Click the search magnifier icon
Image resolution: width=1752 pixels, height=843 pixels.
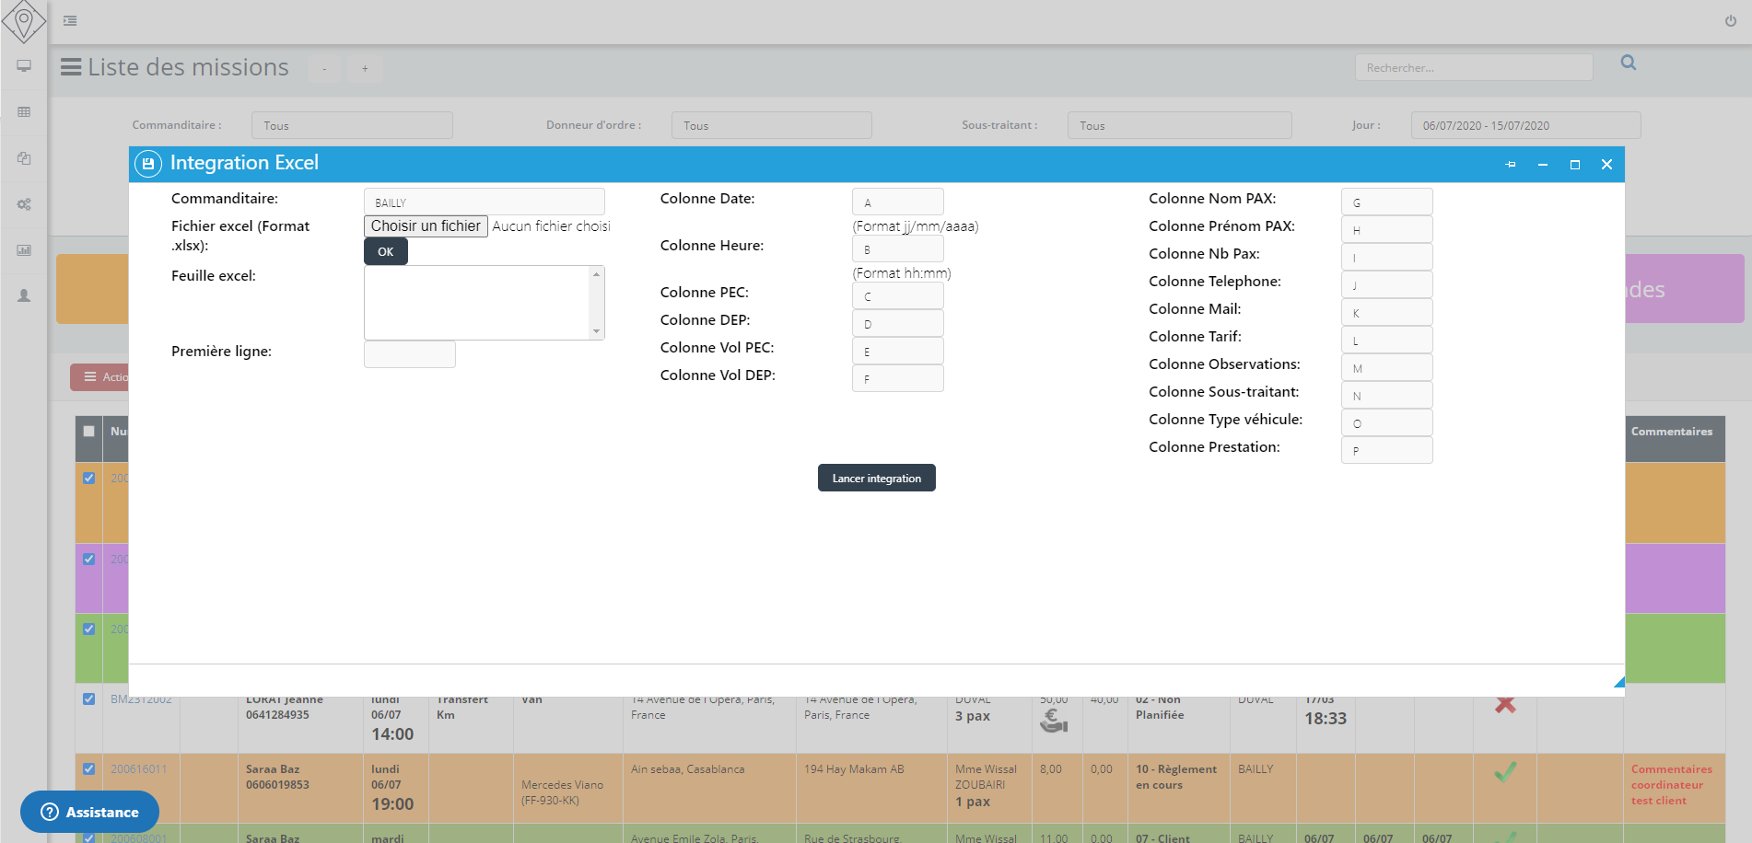[1628, 63]
